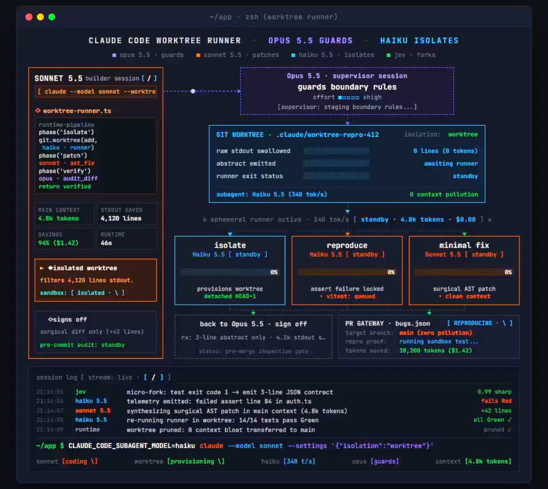The image size is (548, 489).
Task: Click the effort xhigh level meter
Action: [x=348, y=97]
